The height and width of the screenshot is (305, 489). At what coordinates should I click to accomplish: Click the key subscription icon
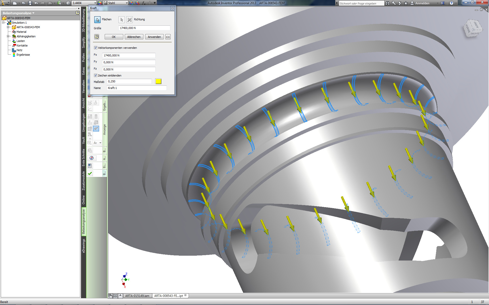point(394,3)
